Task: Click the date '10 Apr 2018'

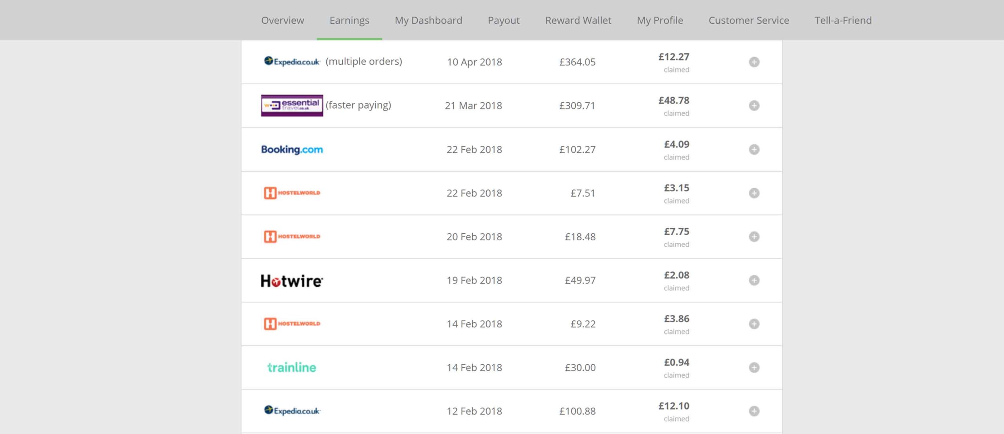Action: 474,62
